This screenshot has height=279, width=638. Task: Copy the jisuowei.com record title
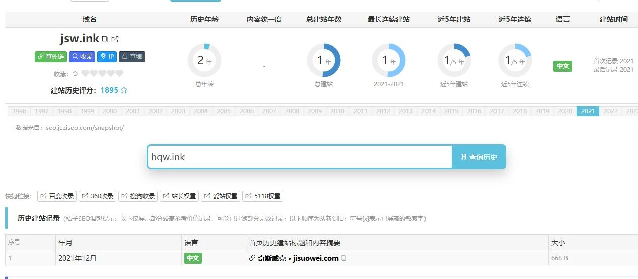pyautogui.click(x=344, y=258)
